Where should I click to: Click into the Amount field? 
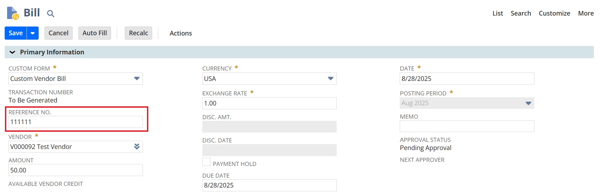click(x=75, y=170)
